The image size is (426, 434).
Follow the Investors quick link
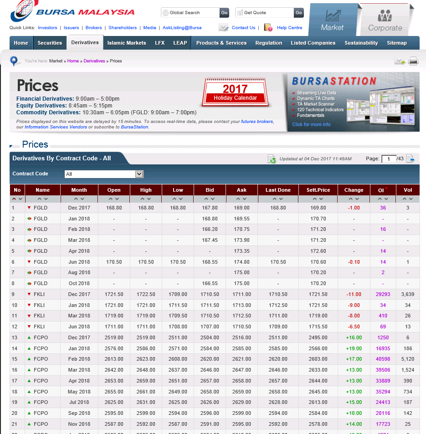tap(47, 28)
